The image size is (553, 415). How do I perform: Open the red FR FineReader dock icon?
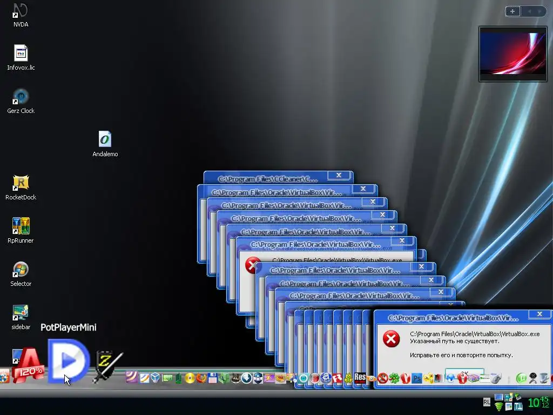click(337, 378)
